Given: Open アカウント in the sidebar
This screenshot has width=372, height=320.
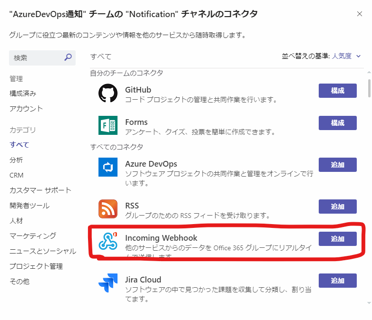Looking at the screenshot, I should tap(26, 109).
